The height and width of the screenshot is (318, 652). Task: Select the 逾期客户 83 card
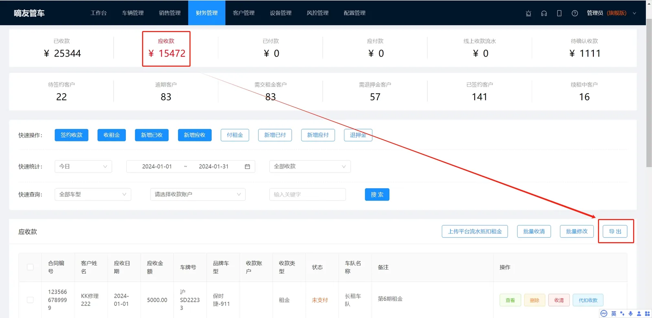coord(166,92)
